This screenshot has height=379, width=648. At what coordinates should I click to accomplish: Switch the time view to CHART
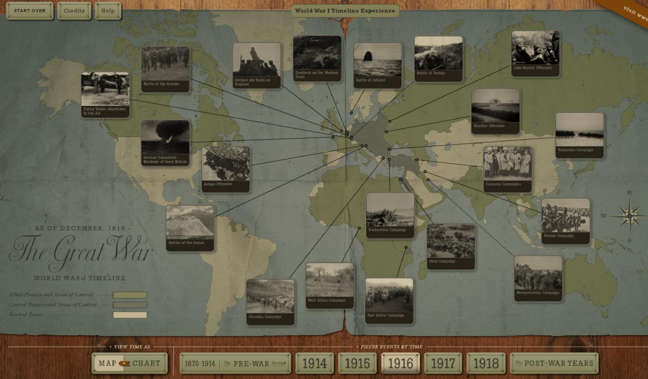pos(147,363)
